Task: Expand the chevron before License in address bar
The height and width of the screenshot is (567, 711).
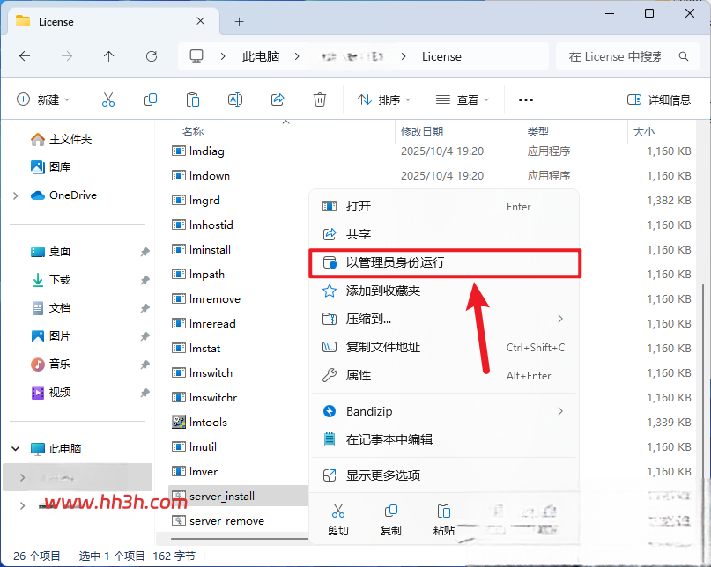Action: click(x=404, y=56)
